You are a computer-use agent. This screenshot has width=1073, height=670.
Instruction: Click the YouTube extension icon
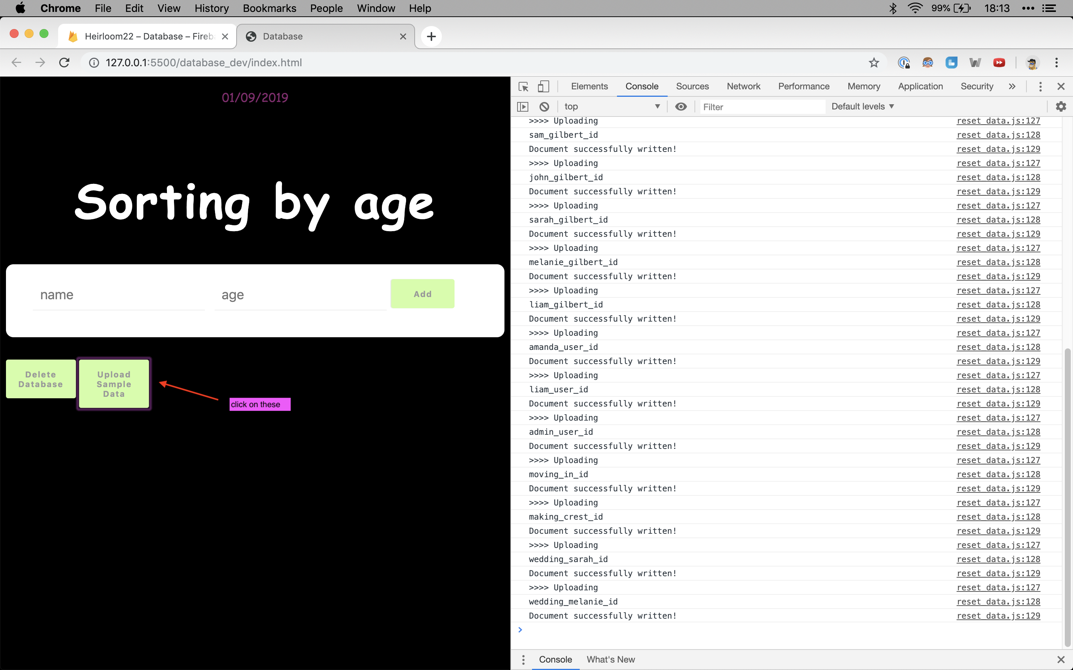tap(999, 63)
